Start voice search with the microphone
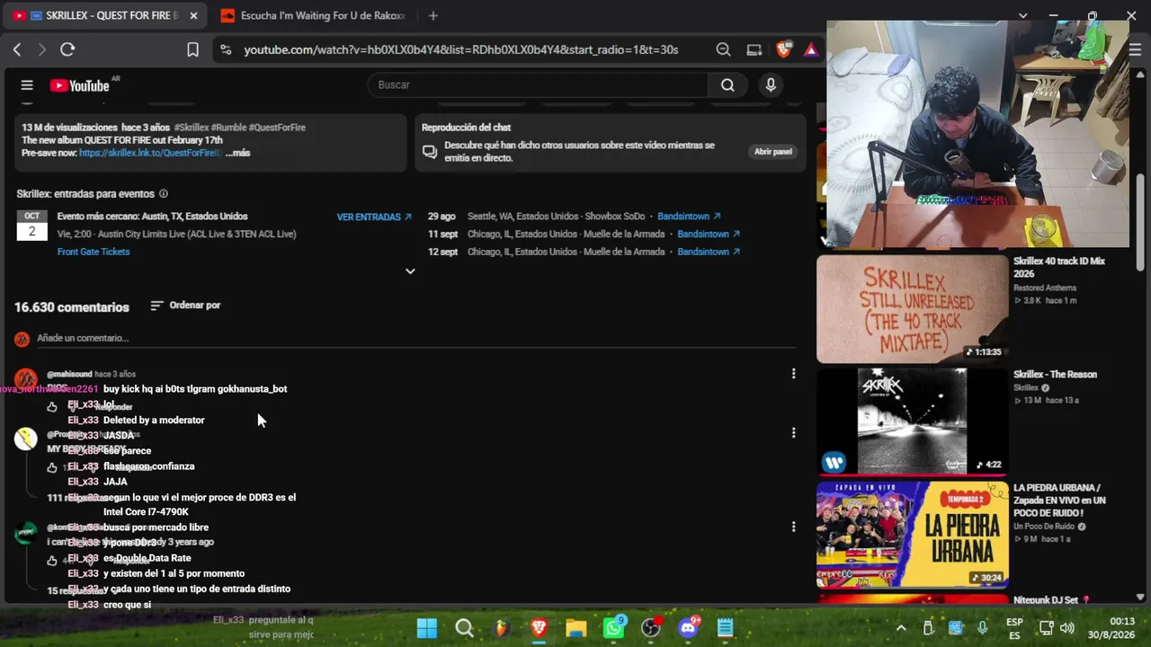Screen dimensions: 1151x647 click(770, 85)
